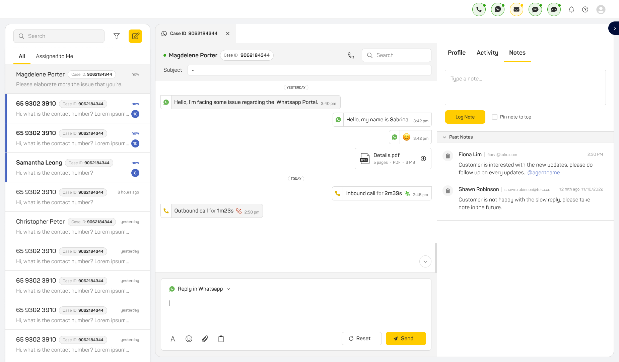Open the filter icon in conversation list
The height and width of the screenshot is (362, 619).
(x=117, y=36)
